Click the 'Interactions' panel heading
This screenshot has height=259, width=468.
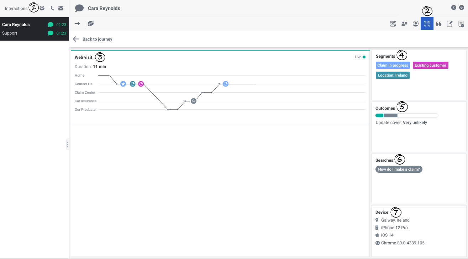point(16,9)
